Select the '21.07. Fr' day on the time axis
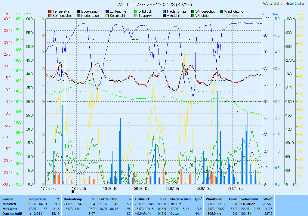 [172, 189]
